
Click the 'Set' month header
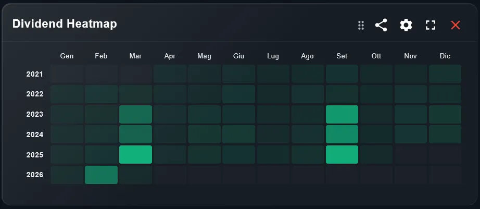click(342, 56)
